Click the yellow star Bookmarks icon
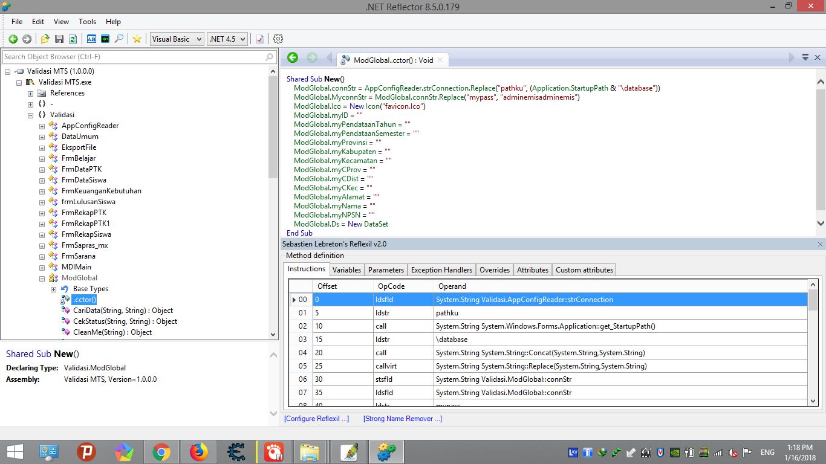Screen dimensions: 826x464 pos(137,39)
